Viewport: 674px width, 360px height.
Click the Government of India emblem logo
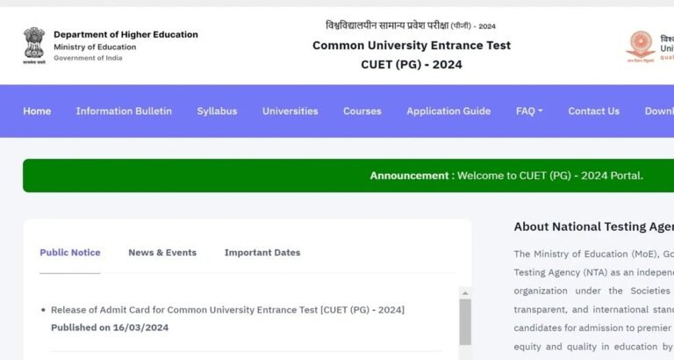click(x=34, y=46)
